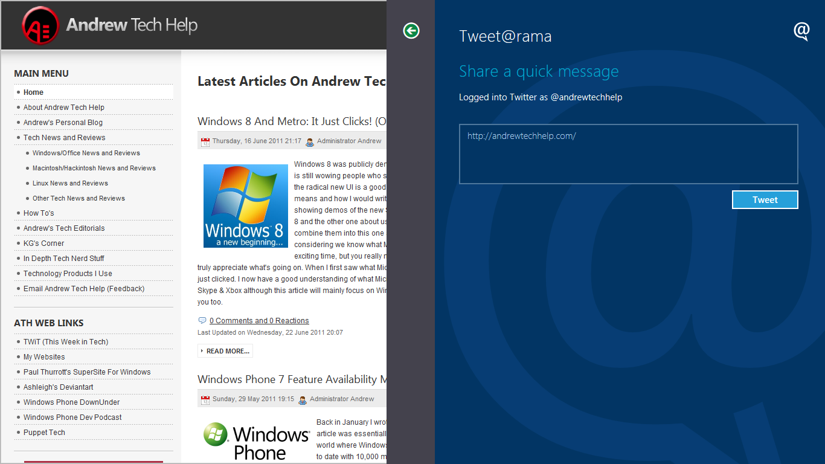Open Andrew's Personal Blog menu item
This screenshot has height=464, width=825.
pos(63,123)
